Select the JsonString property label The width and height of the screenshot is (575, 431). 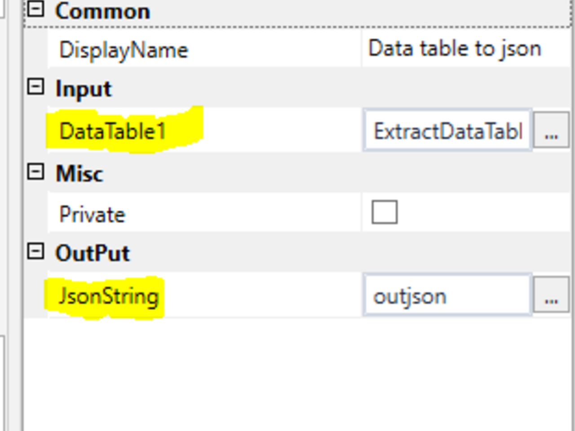click(109, 296)
